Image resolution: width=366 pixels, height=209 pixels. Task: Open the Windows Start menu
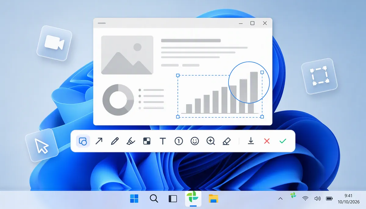(x=134, y=199)
